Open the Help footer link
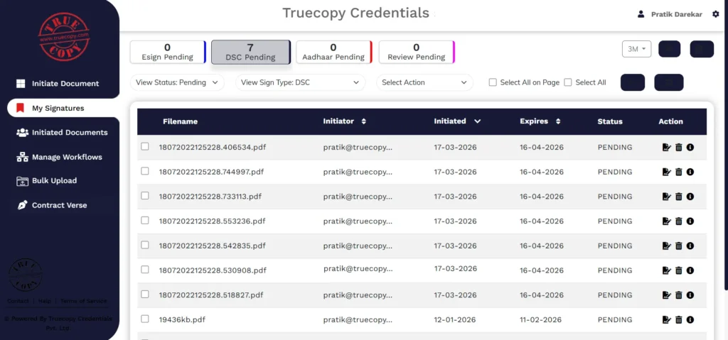728x340 pixels. click(45, 301)
